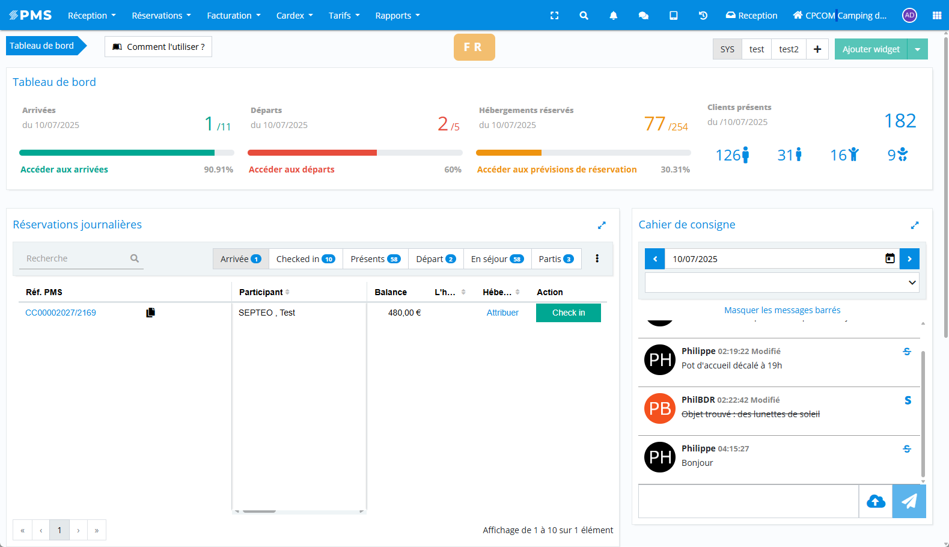
Task: Select the test2 dashboard tab
Action: coord(789,49)
